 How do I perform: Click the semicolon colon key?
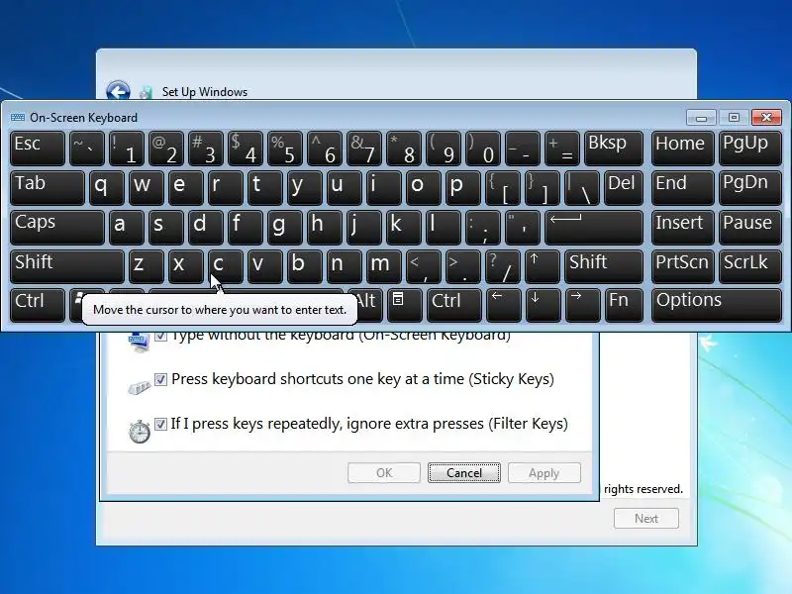click(x=483, y=227)
